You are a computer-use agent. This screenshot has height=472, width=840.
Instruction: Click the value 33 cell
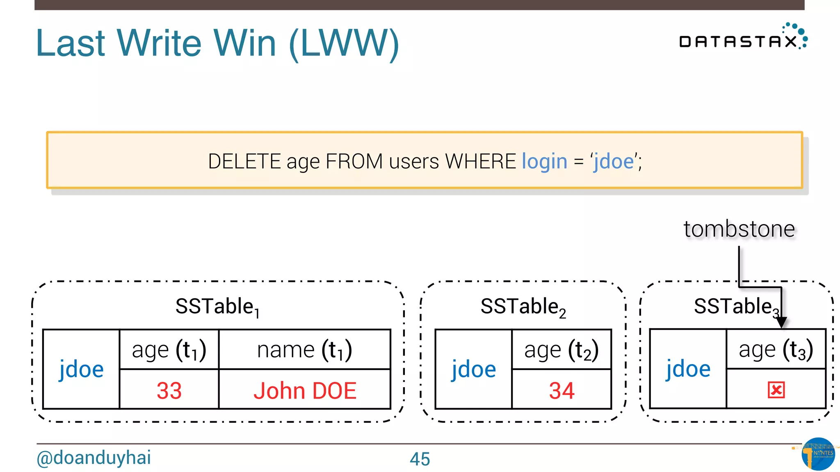[169, 390]
